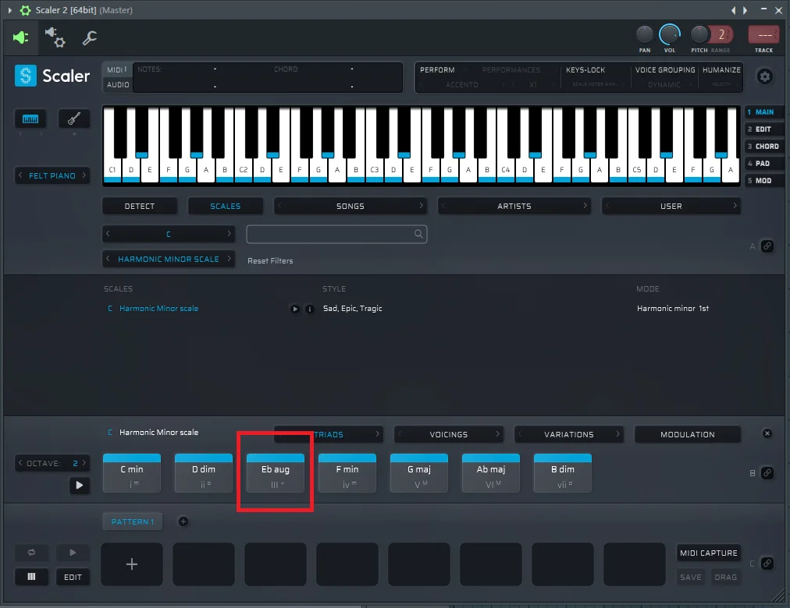The image size is (790, 608).
Task: Click the EDIT button in pattern section
Action: [x=73, y=577]
